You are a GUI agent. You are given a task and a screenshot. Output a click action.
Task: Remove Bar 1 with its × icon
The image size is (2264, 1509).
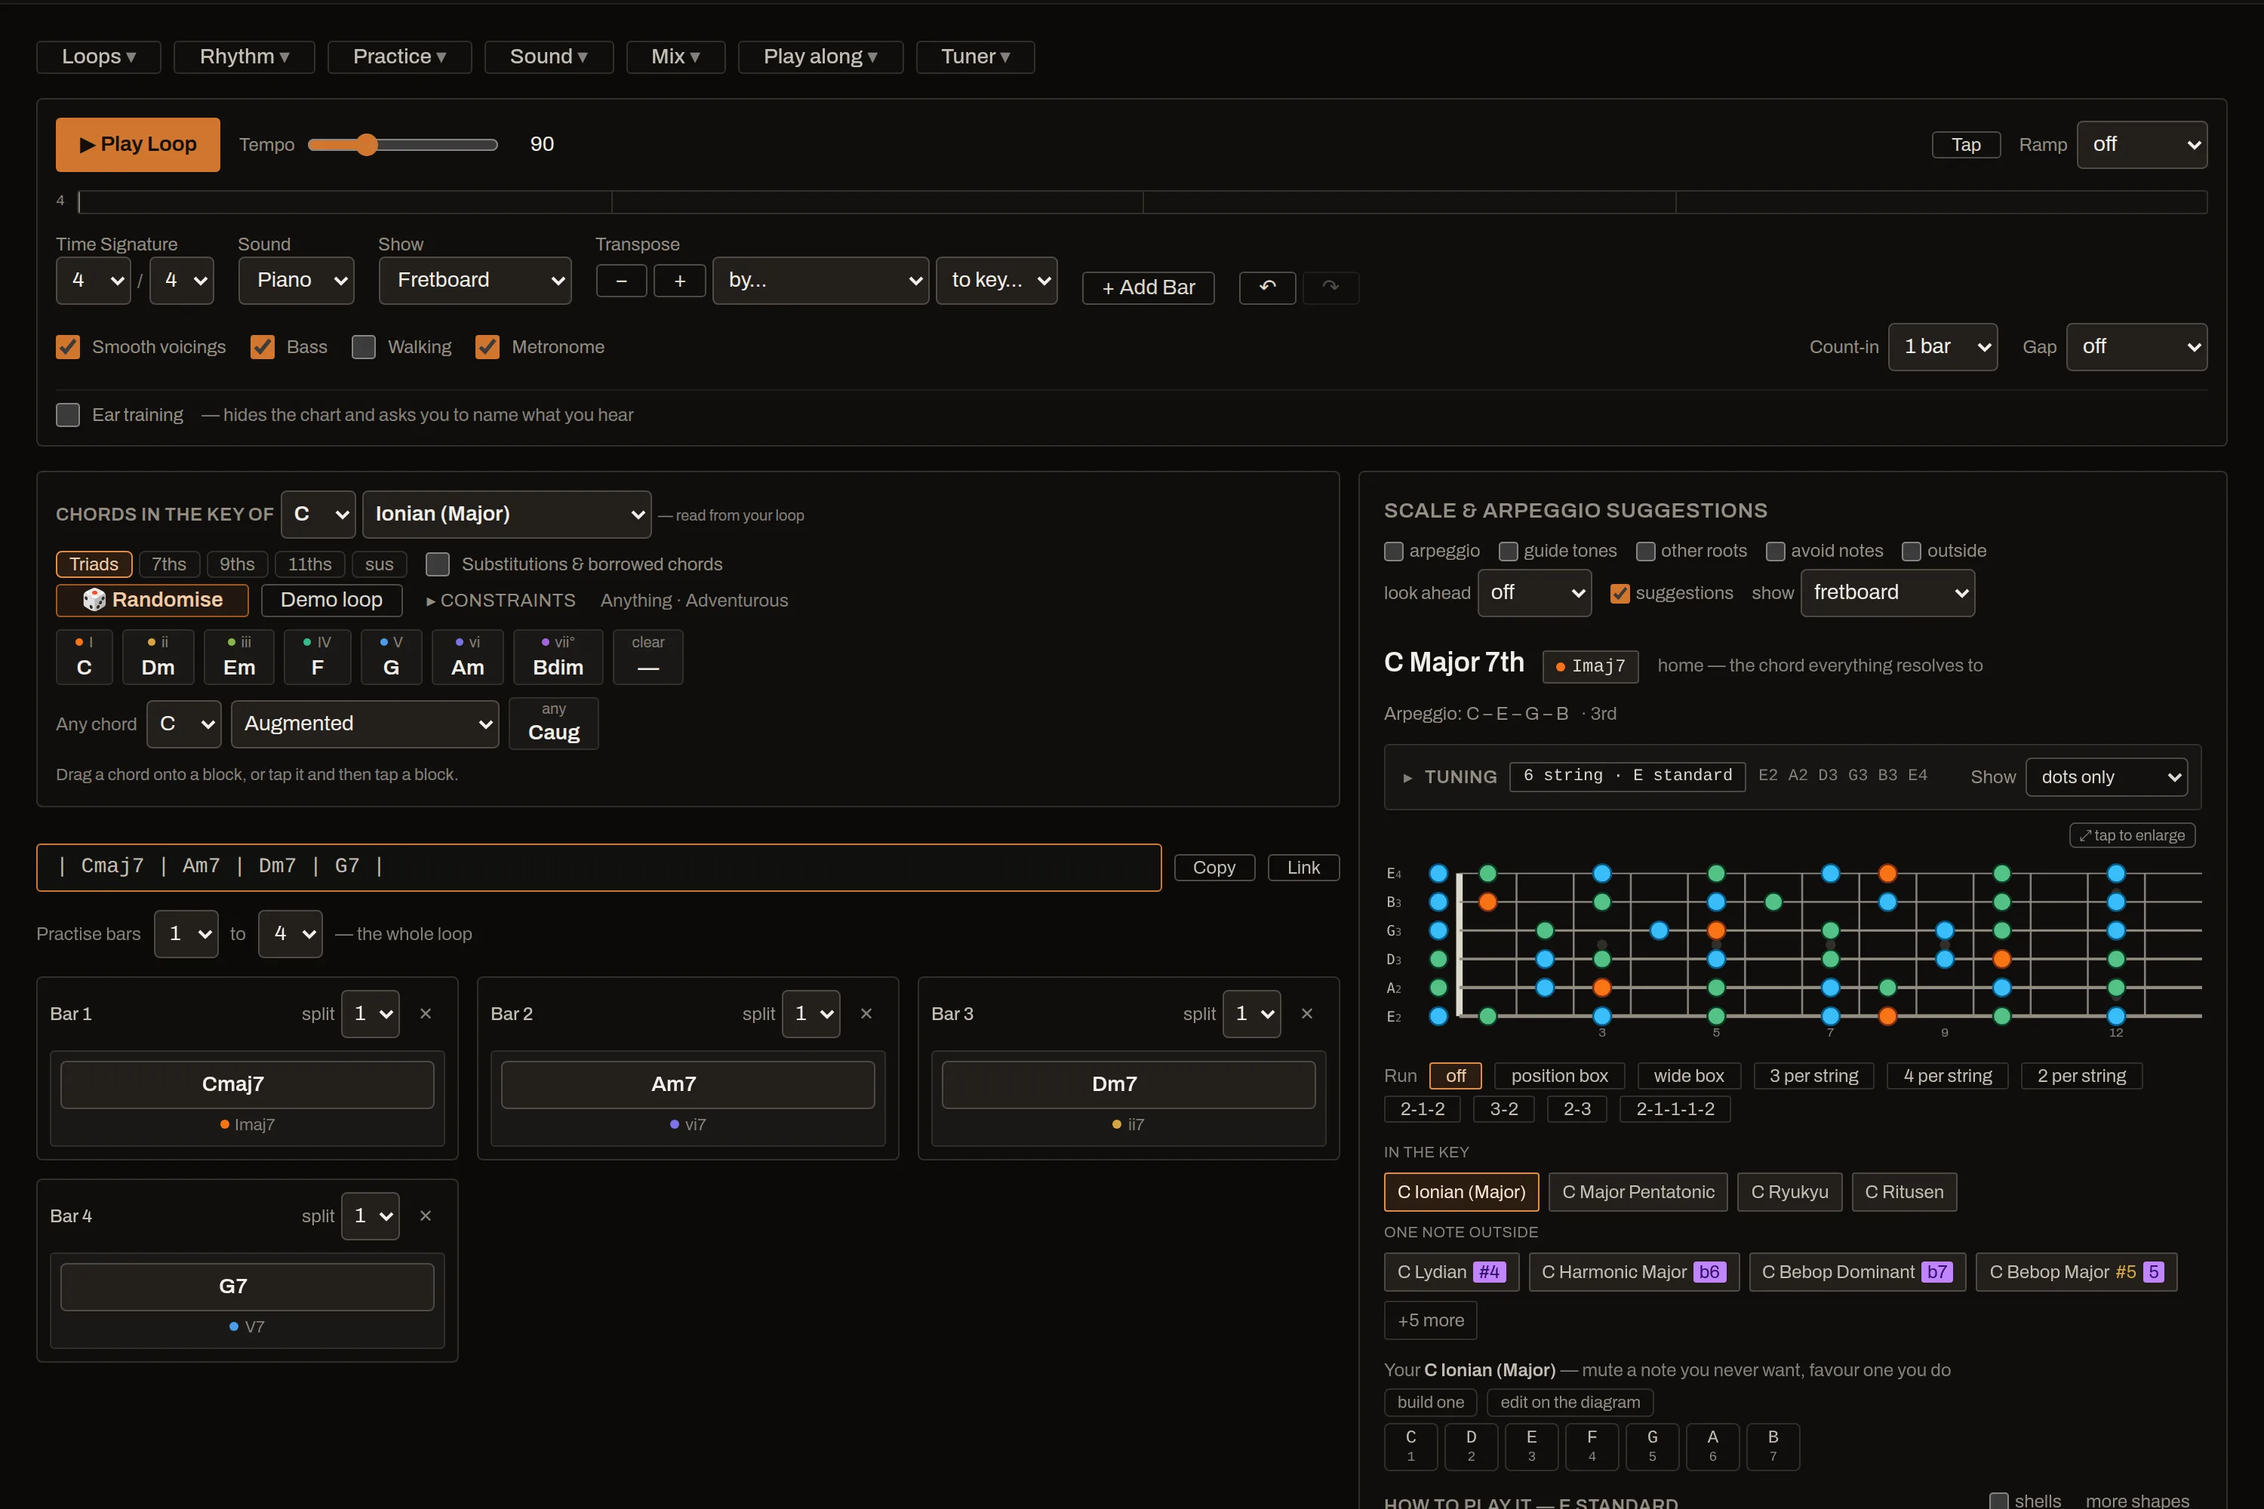426,1013
